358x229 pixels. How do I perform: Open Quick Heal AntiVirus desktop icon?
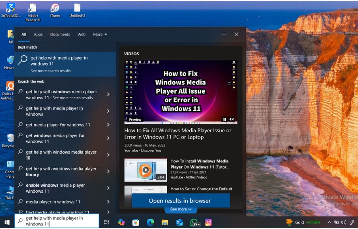[8, 91]
